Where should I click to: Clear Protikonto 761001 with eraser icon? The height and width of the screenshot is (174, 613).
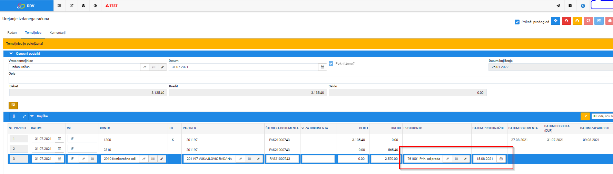[447, 159]
